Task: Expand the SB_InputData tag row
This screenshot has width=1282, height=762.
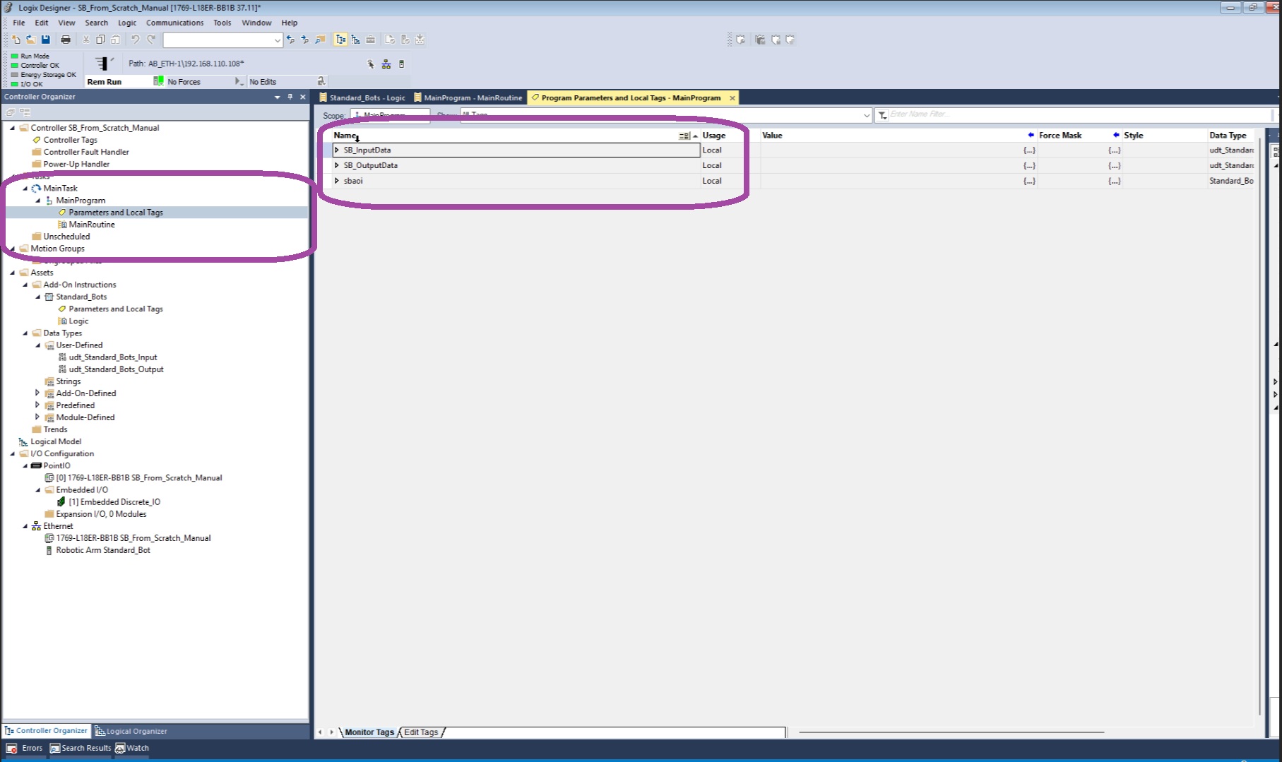Action: pos(337,150)
